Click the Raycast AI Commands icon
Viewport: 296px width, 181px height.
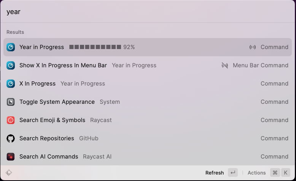11,157
